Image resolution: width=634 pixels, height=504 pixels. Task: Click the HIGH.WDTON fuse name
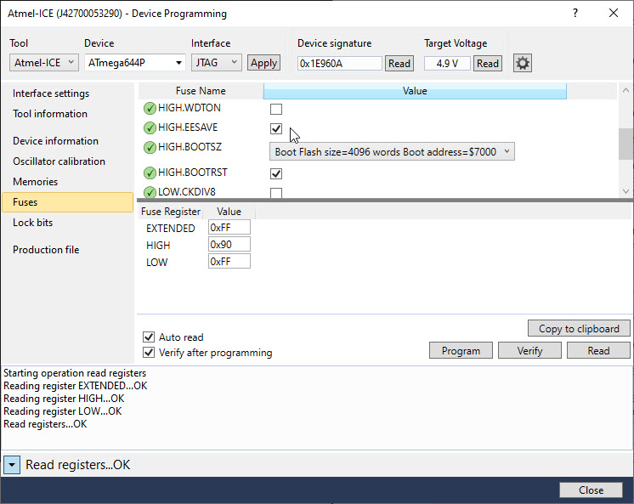pos(190,108)
